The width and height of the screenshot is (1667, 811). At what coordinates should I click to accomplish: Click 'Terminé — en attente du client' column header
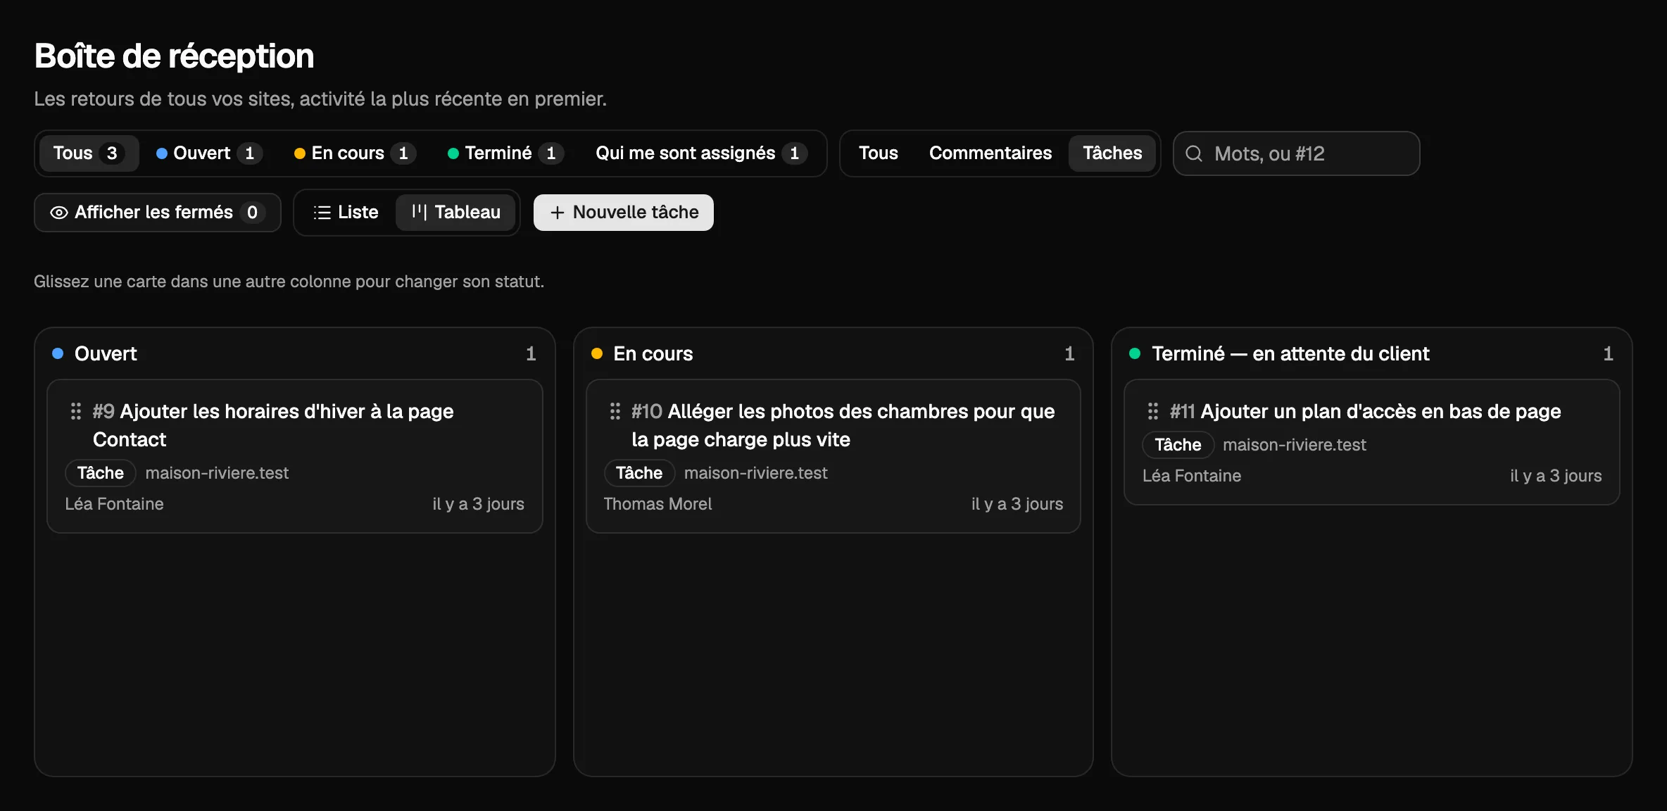1290,353
